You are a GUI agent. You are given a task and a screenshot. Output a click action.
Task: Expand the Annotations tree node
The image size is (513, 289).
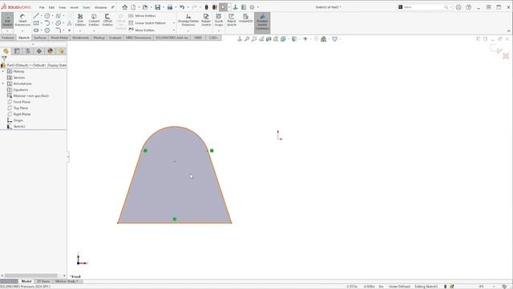tap(3, 83)
